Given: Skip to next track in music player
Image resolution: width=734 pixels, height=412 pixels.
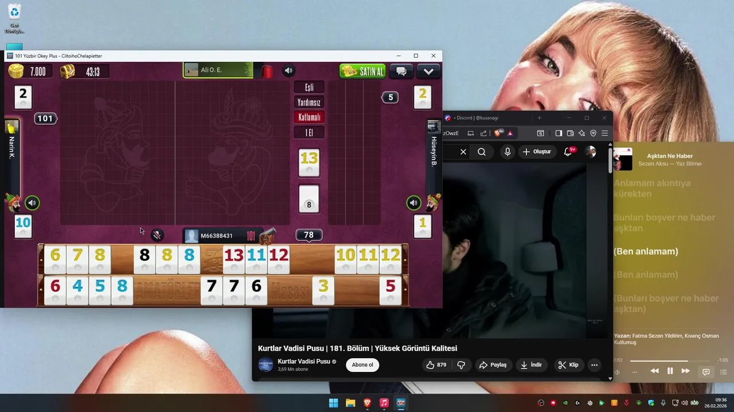Looking at the screenshot, I should click(x=685, y=371).
